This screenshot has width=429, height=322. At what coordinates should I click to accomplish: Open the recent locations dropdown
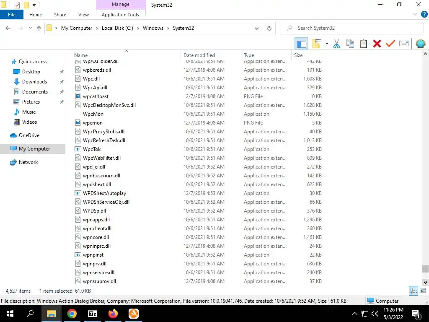[30, 28]
